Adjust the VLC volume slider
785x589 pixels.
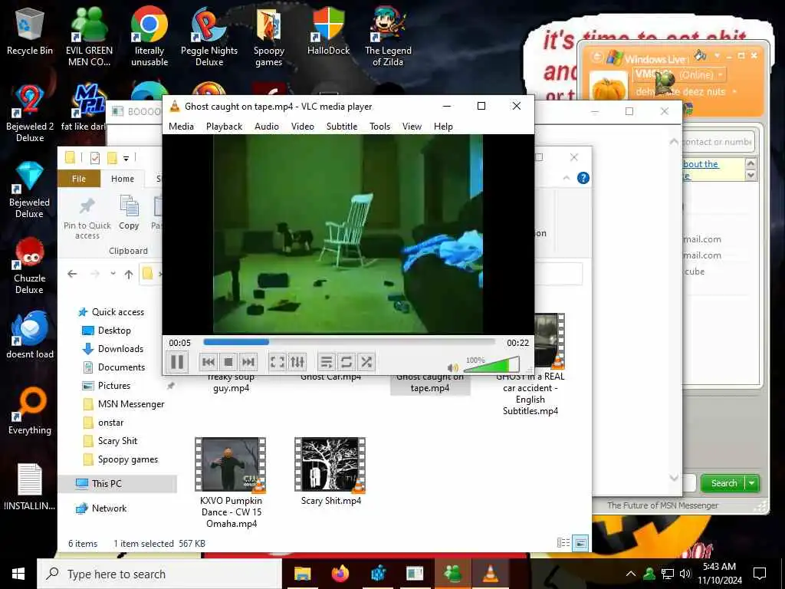(x=491, y=364)
